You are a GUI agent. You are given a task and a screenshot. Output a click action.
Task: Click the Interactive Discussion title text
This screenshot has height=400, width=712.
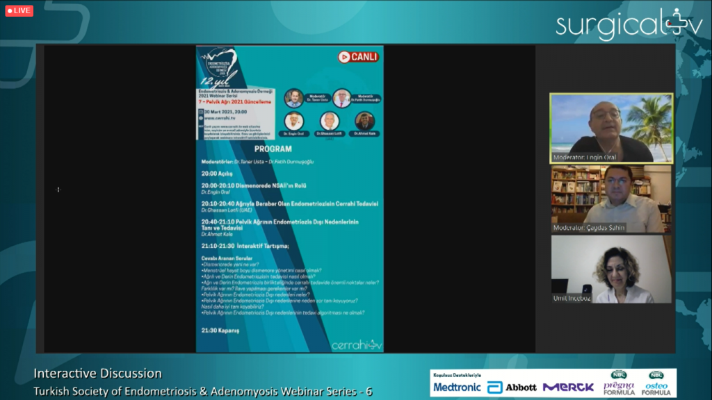pos(97,374)
